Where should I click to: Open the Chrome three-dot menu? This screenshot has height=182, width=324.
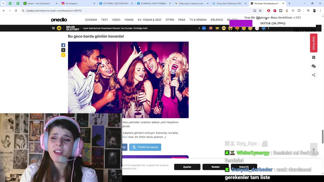[x=320, y=11]
